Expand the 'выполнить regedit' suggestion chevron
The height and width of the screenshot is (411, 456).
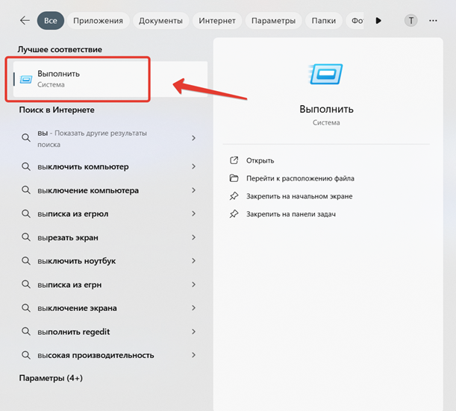pyautogui.click(x=194, y=332)
